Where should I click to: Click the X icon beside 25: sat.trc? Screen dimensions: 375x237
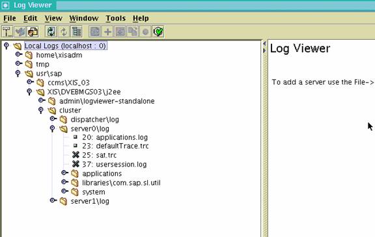click(x=76, y=155)
